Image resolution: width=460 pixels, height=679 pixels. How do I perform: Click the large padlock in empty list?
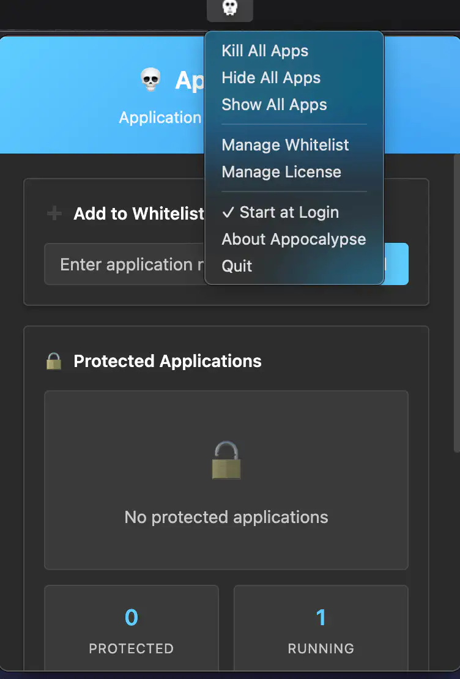coord(226,461)
